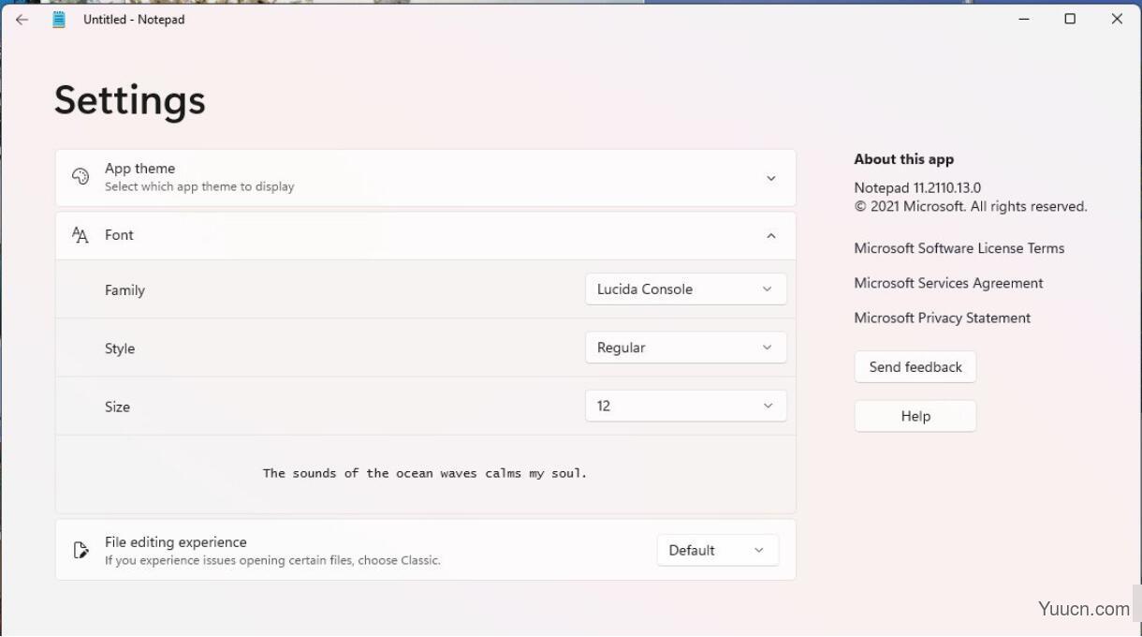Screen dimensions: 1142x637
Task: Click the Help button
Action: pyautogui.click(x=915, y=416)
